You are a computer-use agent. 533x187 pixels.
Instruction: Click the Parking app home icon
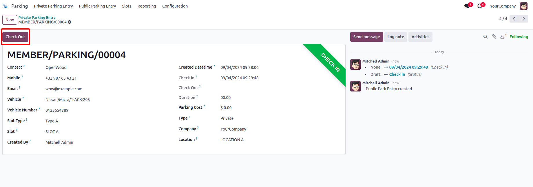[x=5, y=6]
